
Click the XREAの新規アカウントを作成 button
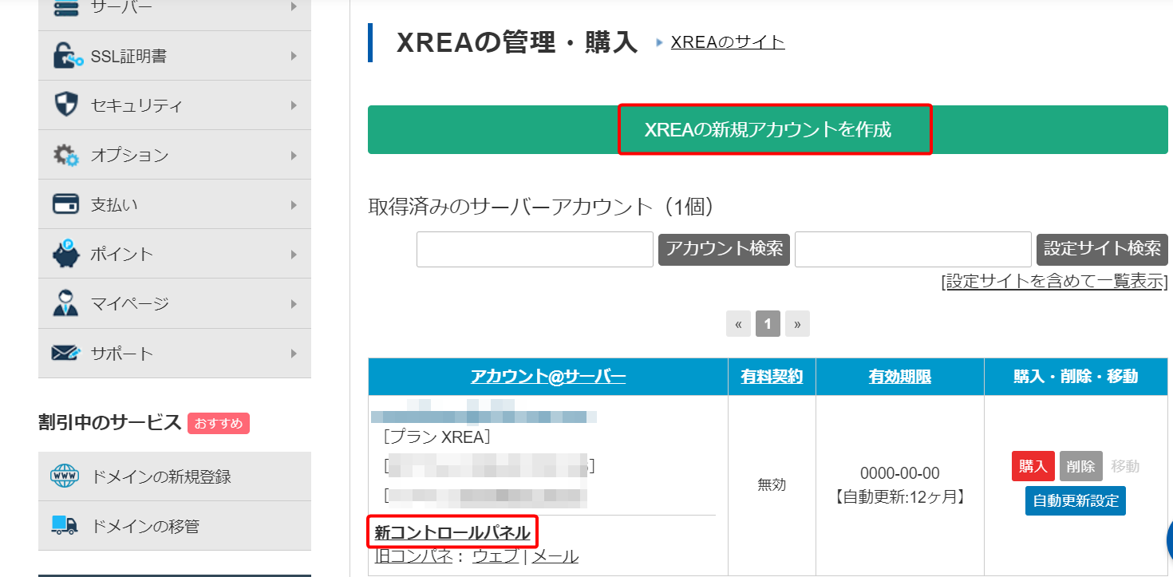(774, 129)
